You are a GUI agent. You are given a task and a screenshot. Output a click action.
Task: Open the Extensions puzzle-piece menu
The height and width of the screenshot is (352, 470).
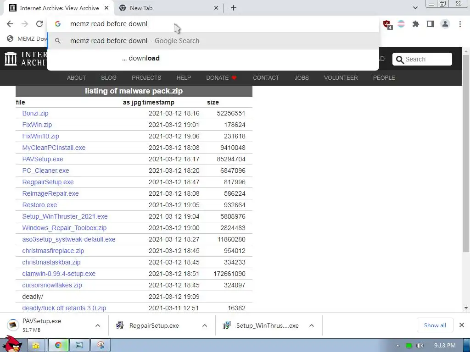[416, 24]
